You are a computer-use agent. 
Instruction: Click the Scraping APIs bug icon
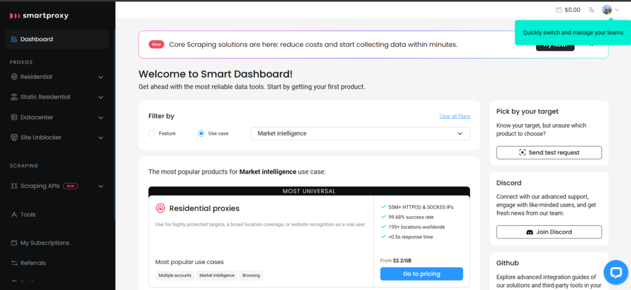coord(14,186)
